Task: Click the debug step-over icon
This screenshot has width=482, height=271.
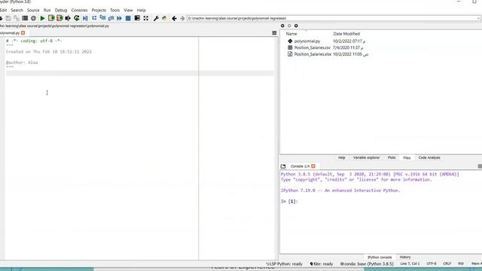Action: coord(94,18)
